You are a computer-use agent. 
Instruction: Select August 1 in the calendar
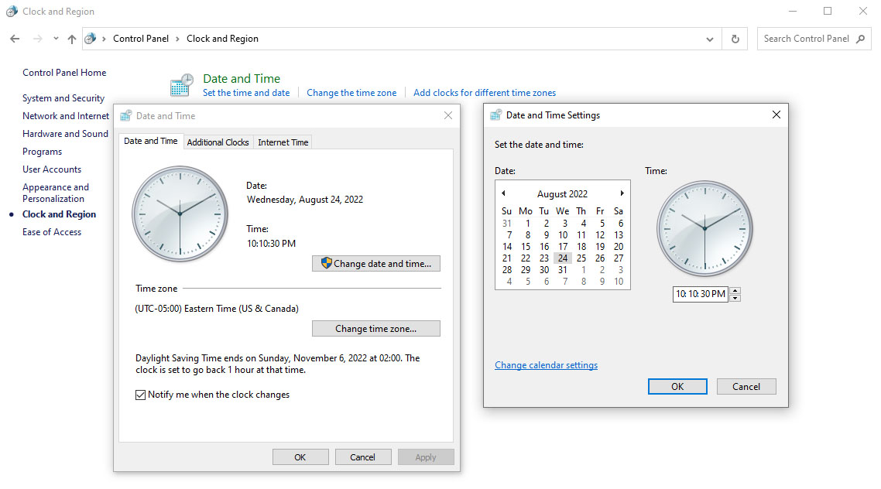527,224
